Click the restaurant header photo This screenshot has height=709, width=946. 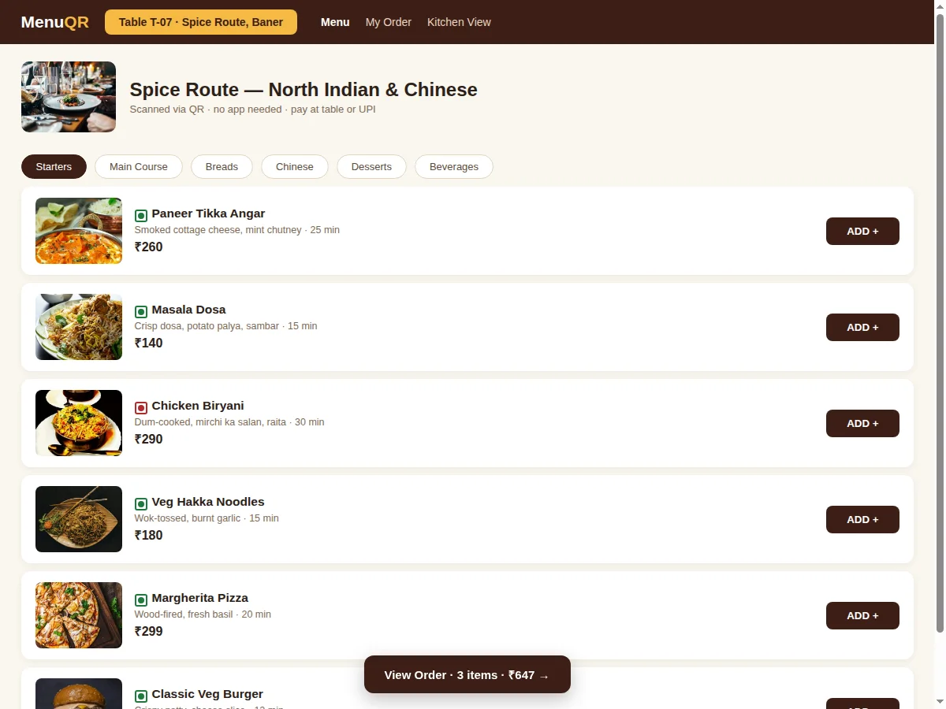pyautogui.click(x=69, y=97)
